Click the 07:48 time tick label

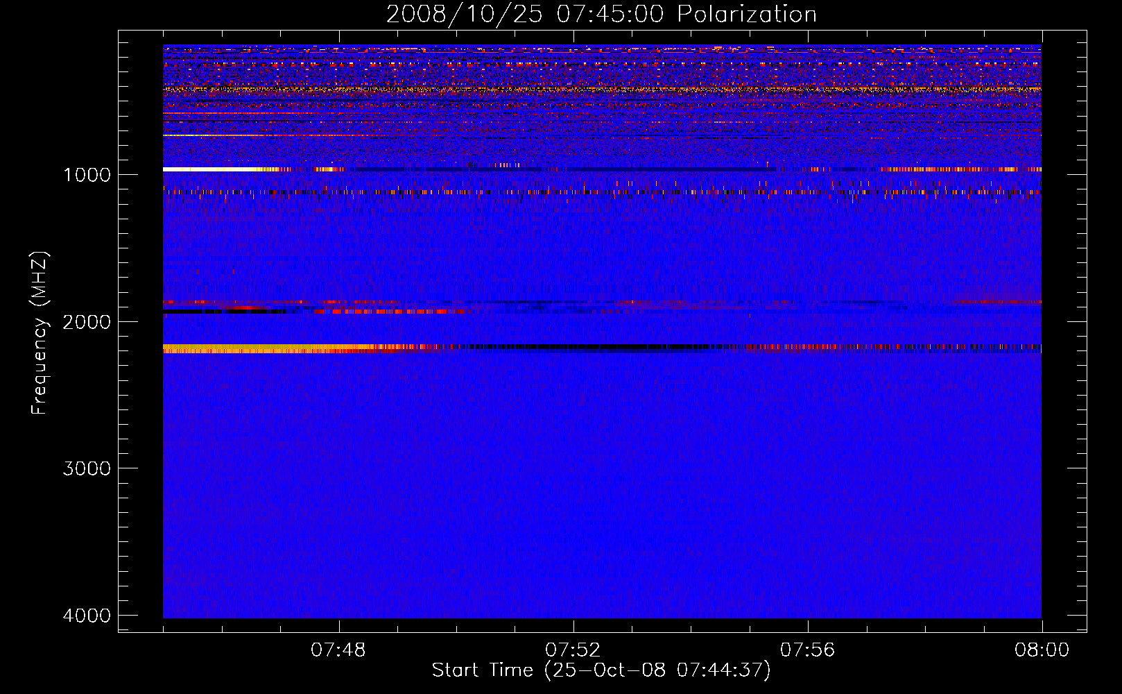click(338, 650)
